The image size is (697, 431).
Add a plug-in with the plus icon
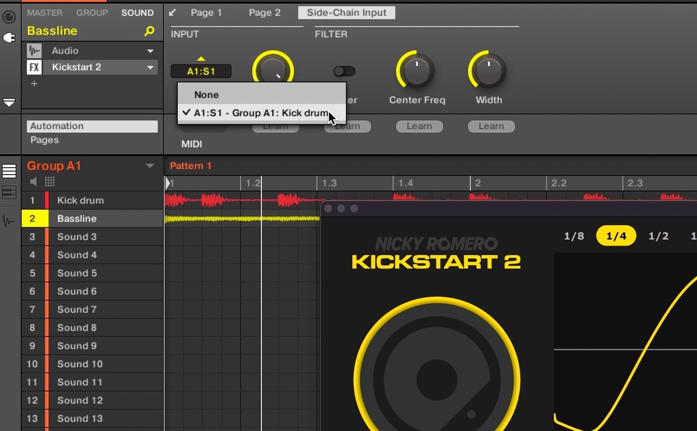34,84
